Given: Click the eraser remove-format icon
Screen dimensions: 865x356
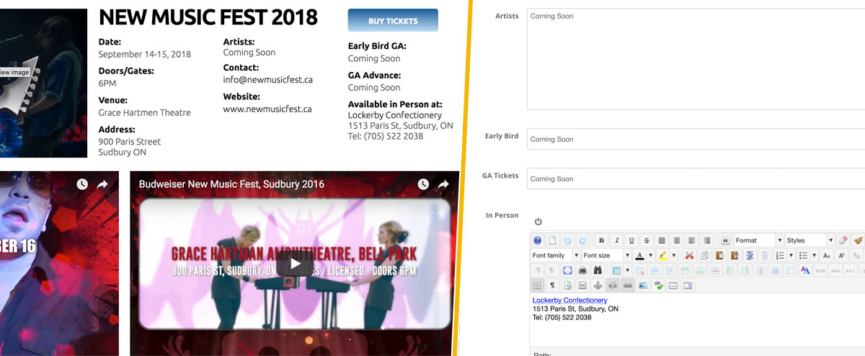Looking at the screenshot, I should click(843, 240).
